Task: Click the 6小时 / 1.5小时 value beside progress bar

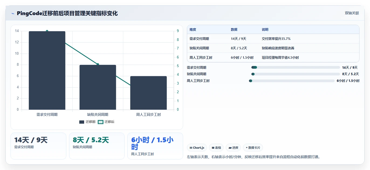Action: (x=348, y=81)
